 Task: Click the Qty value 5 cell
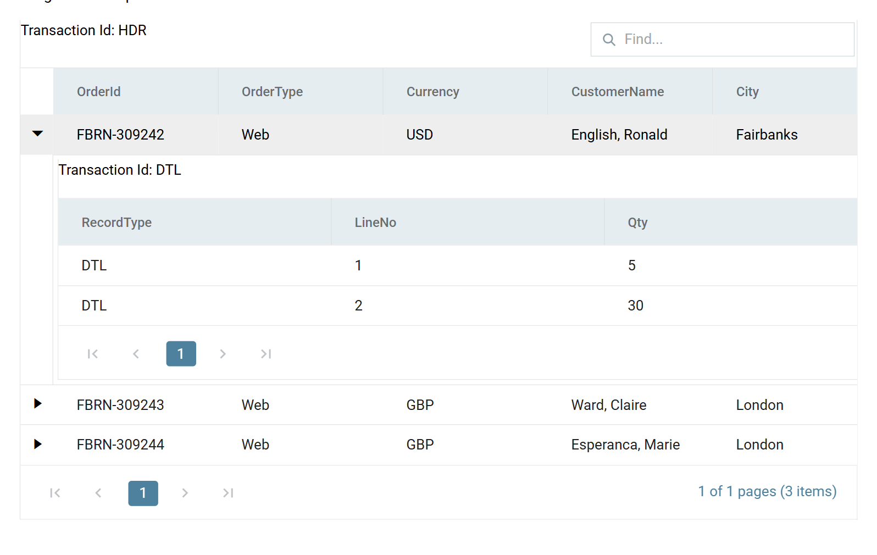[x=731, y=265]
